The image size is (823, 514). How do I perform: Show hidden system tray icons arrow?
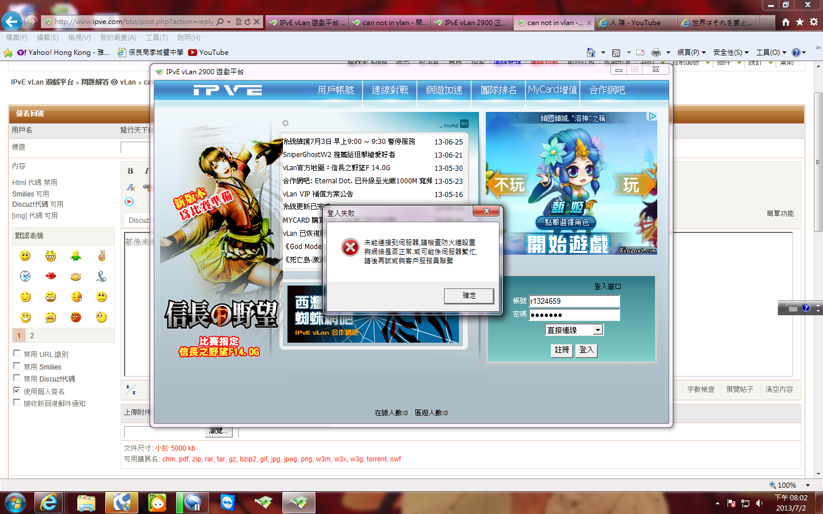(717, 503)
